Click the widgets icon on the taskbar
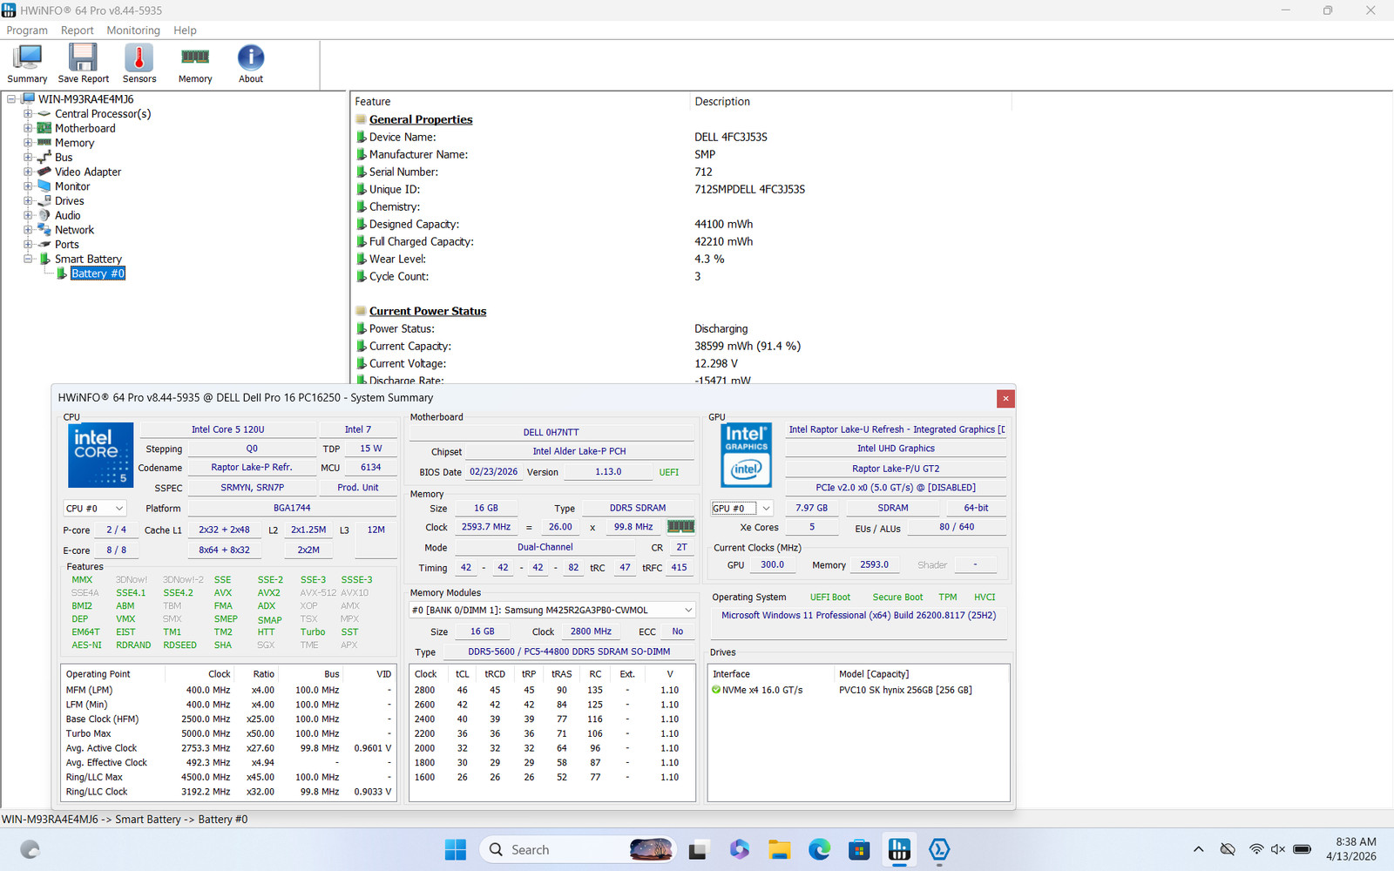 (x=30, y=849)
